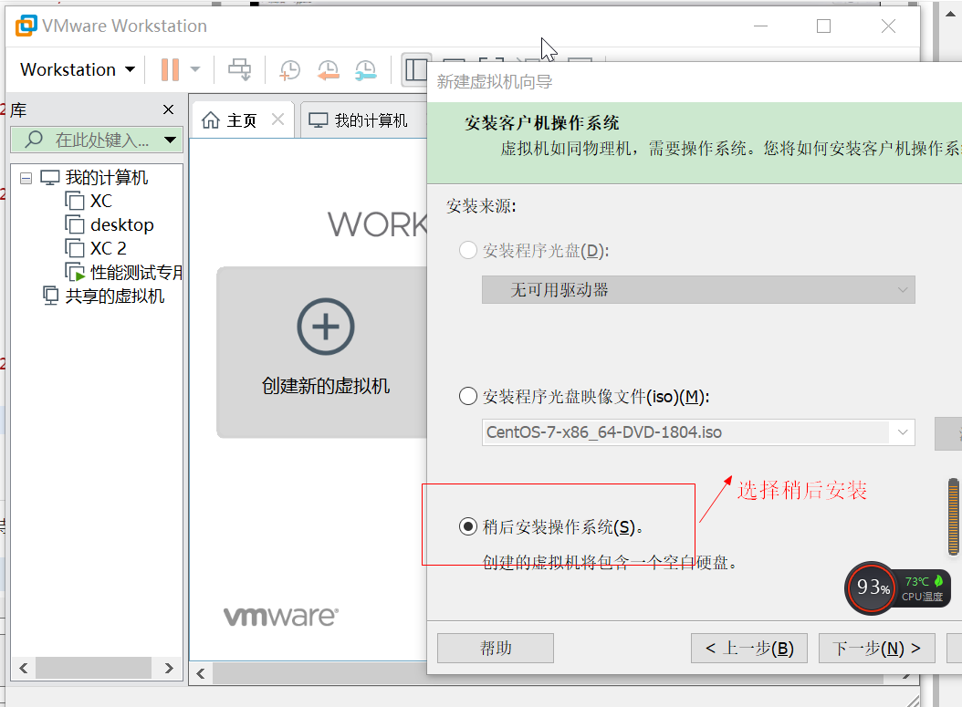The height and width of the screenshot is (707, 962).
Task: Select the 稍后安装操作系统 radio button
Action: pyautogui.click(x=468, y=526)
